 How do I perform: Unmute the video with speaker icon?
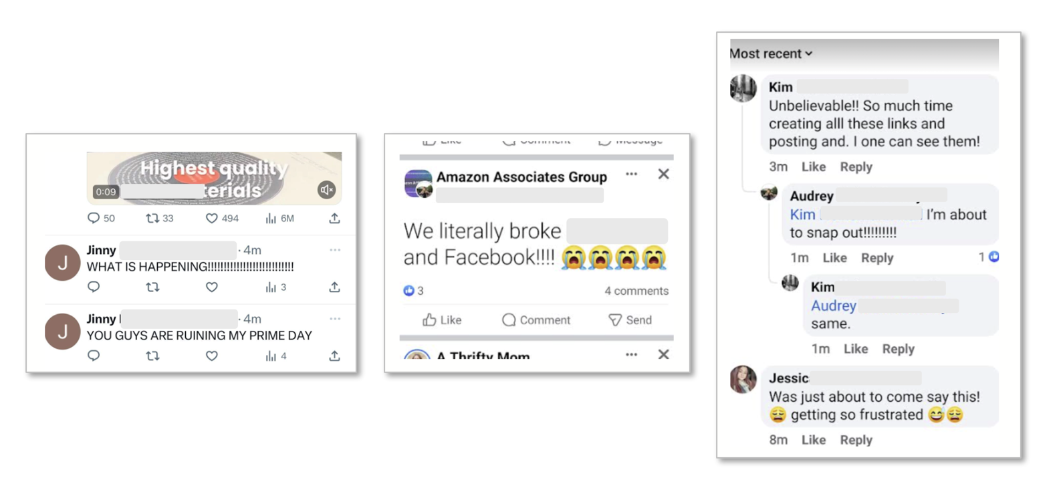(x=326, y=190)
